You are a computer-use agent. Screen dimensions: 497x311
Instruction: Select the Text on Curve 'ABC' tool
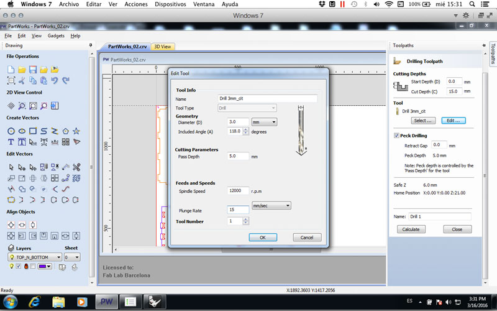pyautogui.click(x=55, y=142)
